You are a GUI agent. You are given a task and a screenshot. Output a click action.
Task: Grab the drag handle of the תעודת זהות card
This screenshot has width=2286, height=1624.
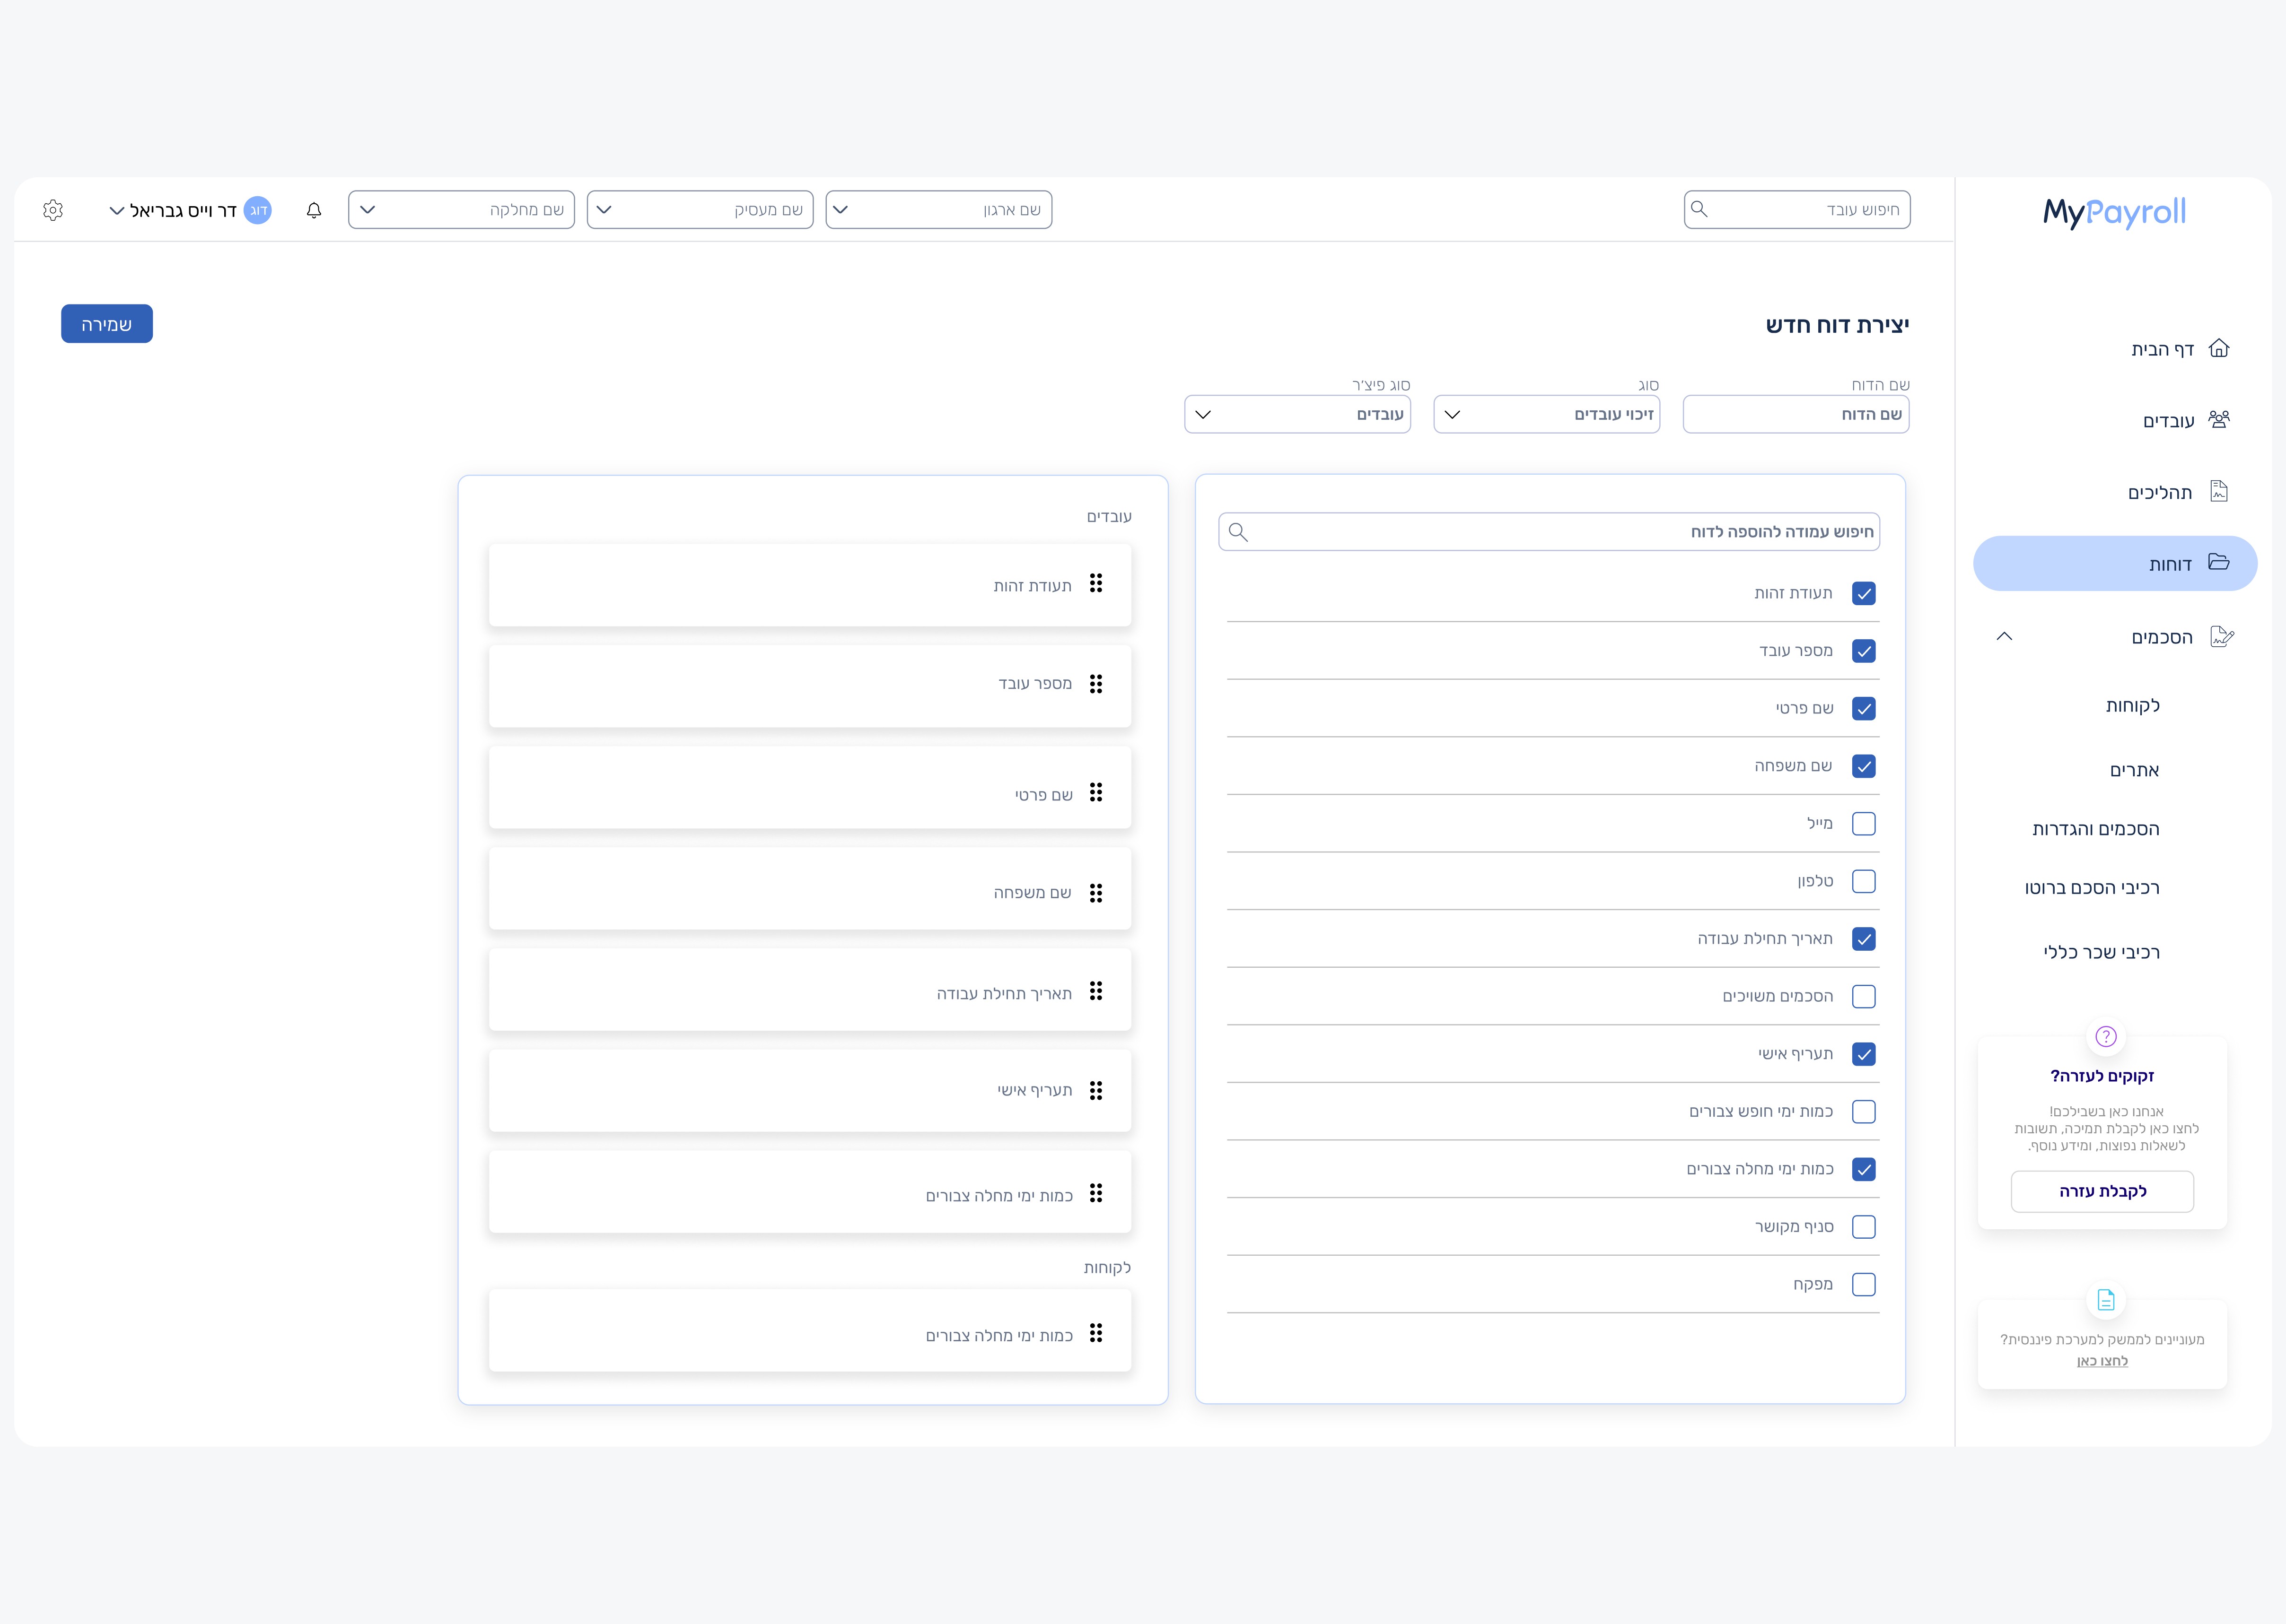(x=1096, y=584)
